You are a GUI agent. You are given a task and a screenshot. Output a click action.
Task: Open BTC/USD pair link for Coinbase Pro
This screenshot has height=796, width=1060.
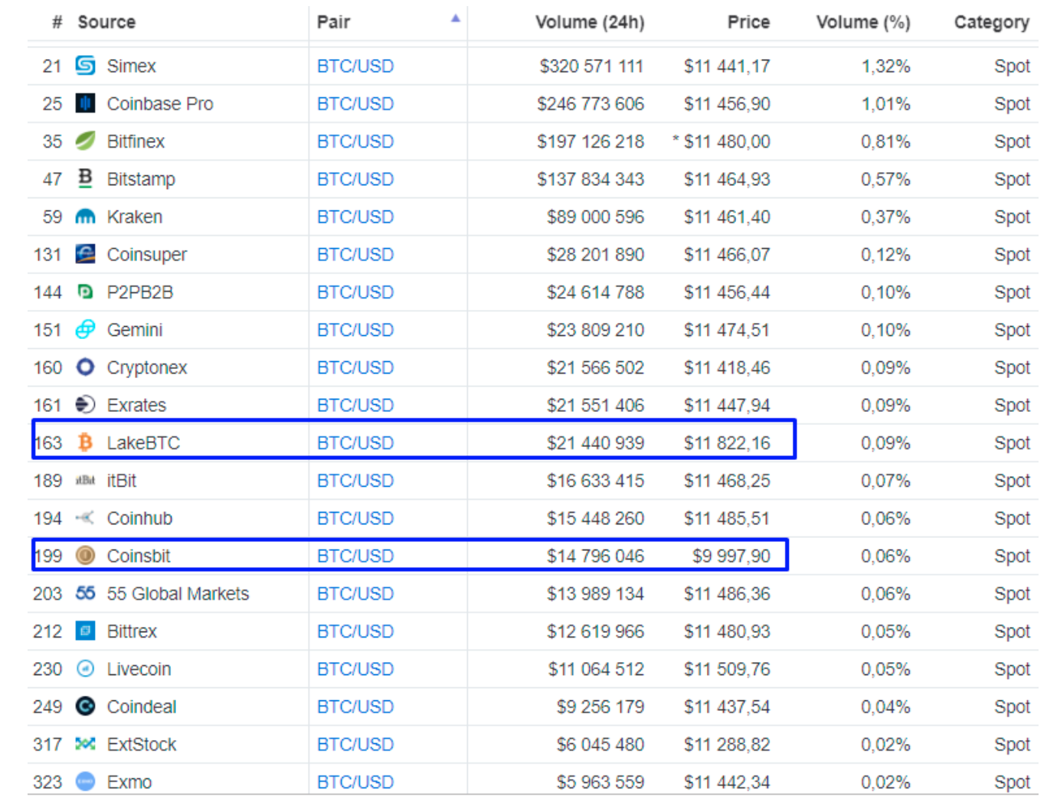(355, 103)
